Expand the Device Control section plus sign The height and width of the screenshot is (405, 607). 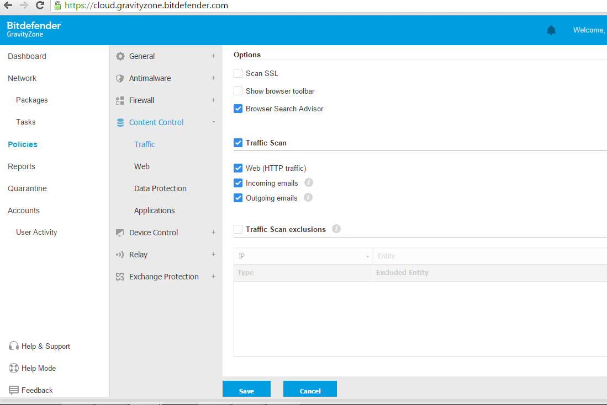[x=213, y=233]
